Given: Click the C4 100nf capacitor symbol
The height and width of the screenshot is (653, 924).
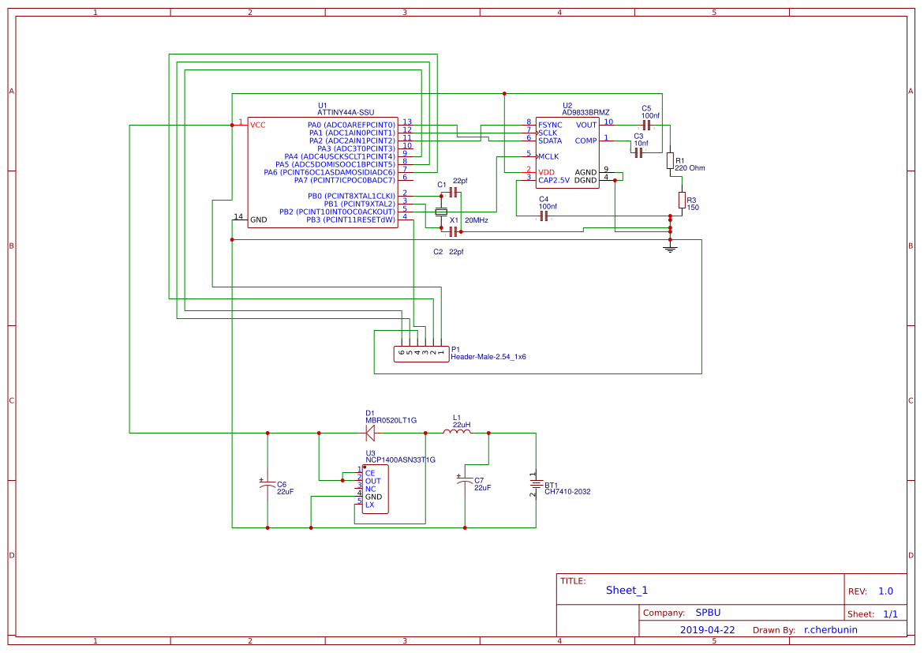Looking at the screenshot, I should coord(544,216).
